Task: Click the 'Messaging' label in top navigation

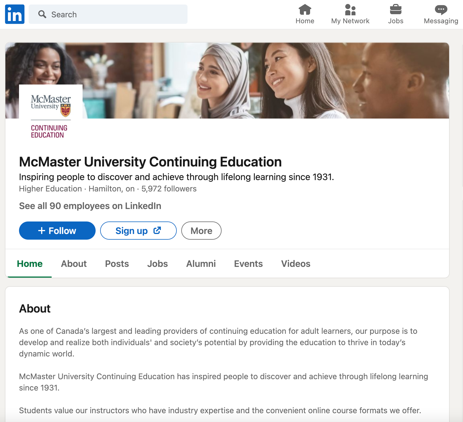Action: [x=441, y=21]
